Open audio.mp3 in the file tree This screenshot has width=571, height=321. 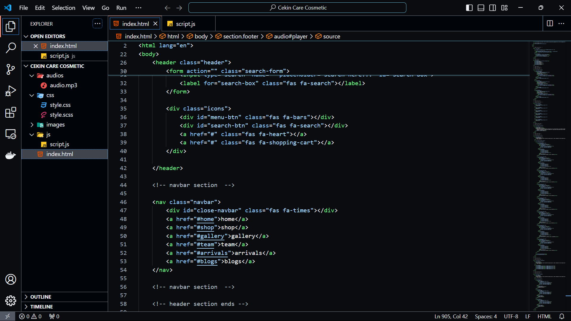[x=65, y=85]
